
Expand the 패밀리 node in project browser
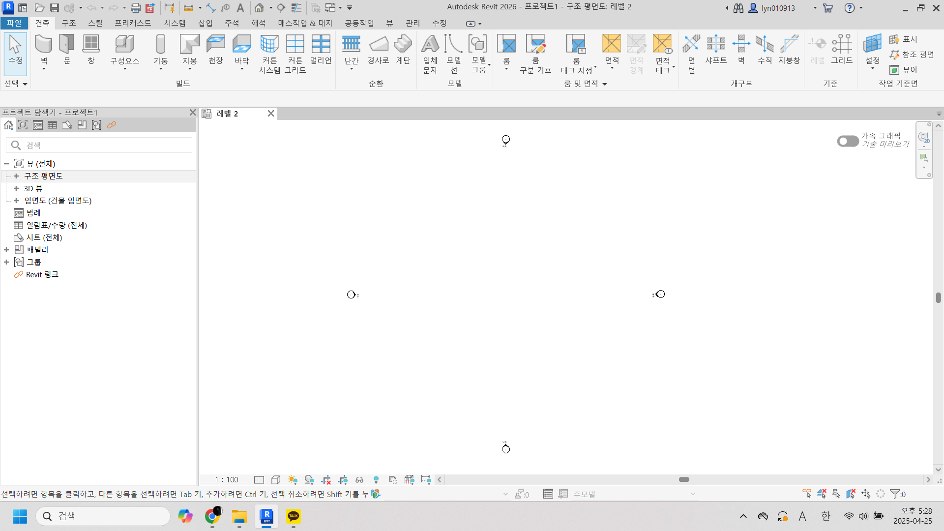[6, 250]
